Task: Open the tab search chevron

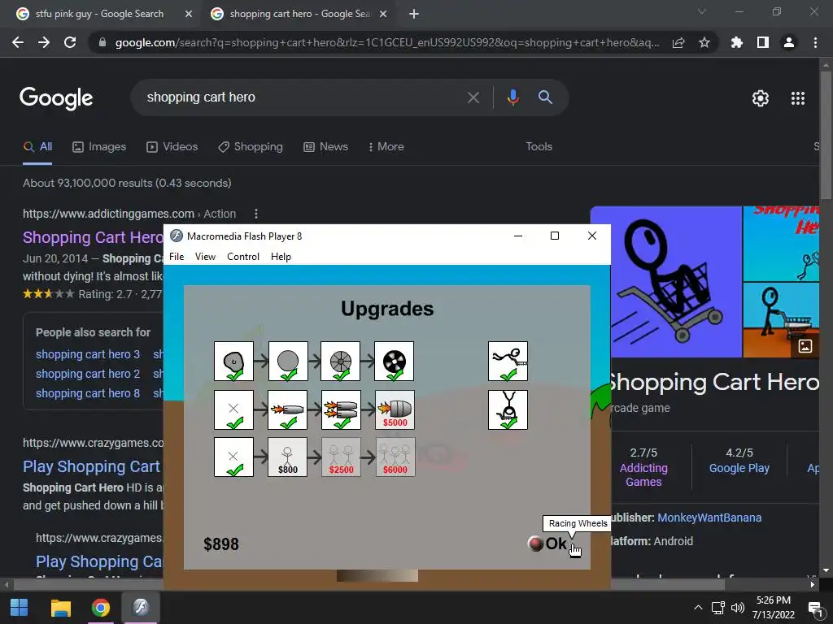Action: pos(702,11)
